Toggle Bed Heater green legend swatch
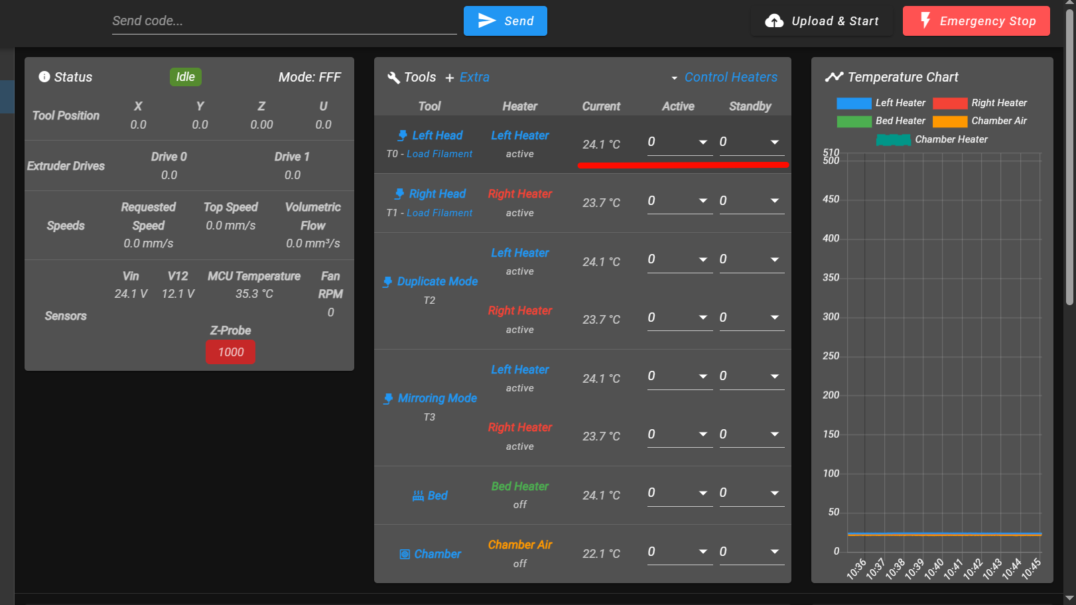The height and width of the screenshot is (605, 1076). click(854, 121)
